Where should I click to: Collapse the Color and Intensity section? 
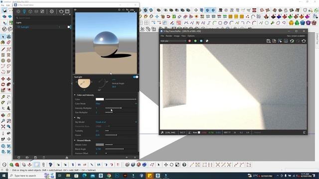click(75, 95)
